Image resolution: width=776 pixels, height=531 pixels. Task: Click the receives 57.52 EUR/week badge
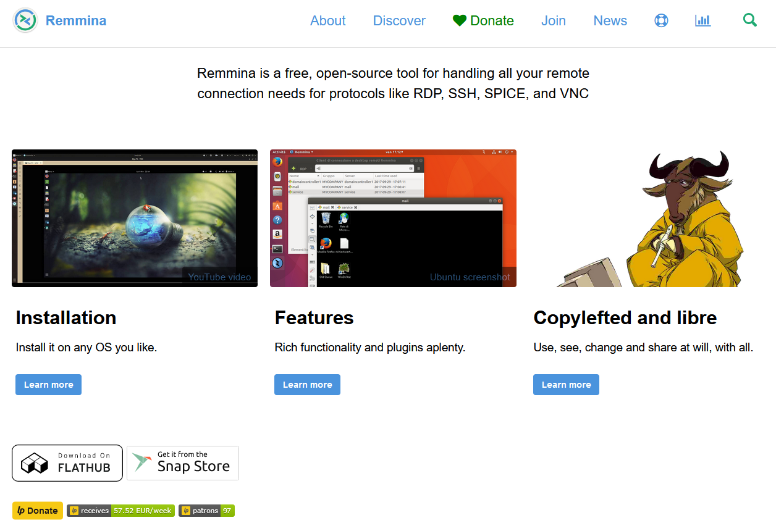pyautogui.click(x=120, y=511)
